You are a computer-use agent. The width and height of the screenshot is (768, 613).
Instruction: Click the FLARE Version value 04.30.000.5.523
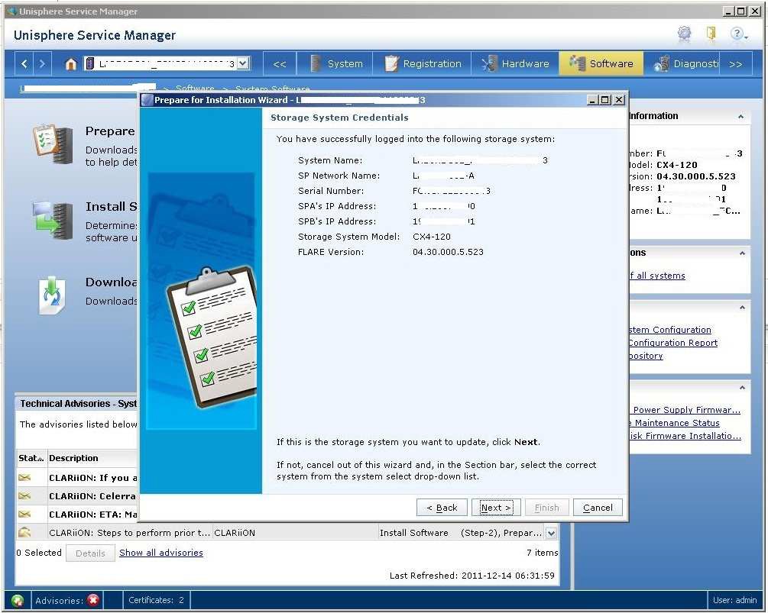pyautogui.click(x=448, y=252)
